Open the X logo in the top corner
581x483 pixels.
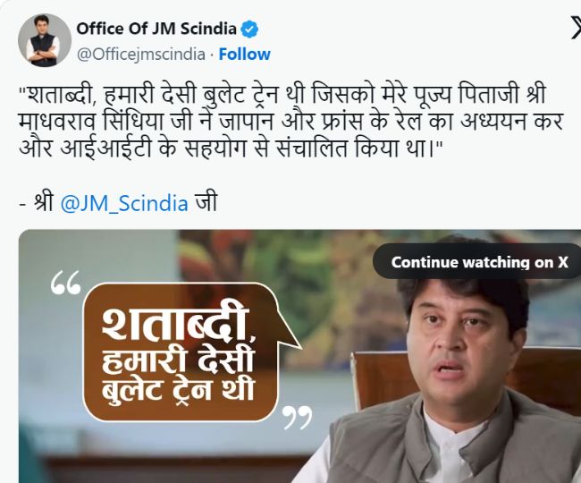(x=576, y=28)
